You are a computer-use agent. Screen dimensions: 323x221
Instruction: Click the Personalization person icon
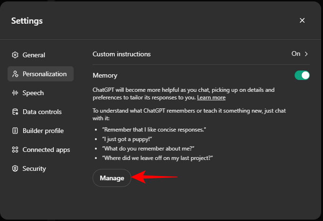tap(15, 74)
